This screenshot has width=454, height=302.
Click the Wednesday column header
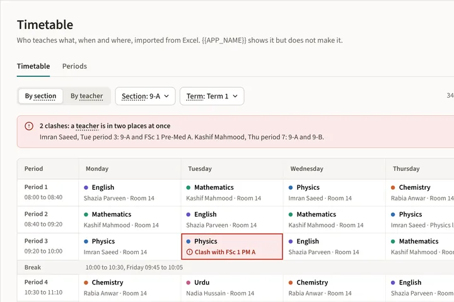[x=334, y=169]
